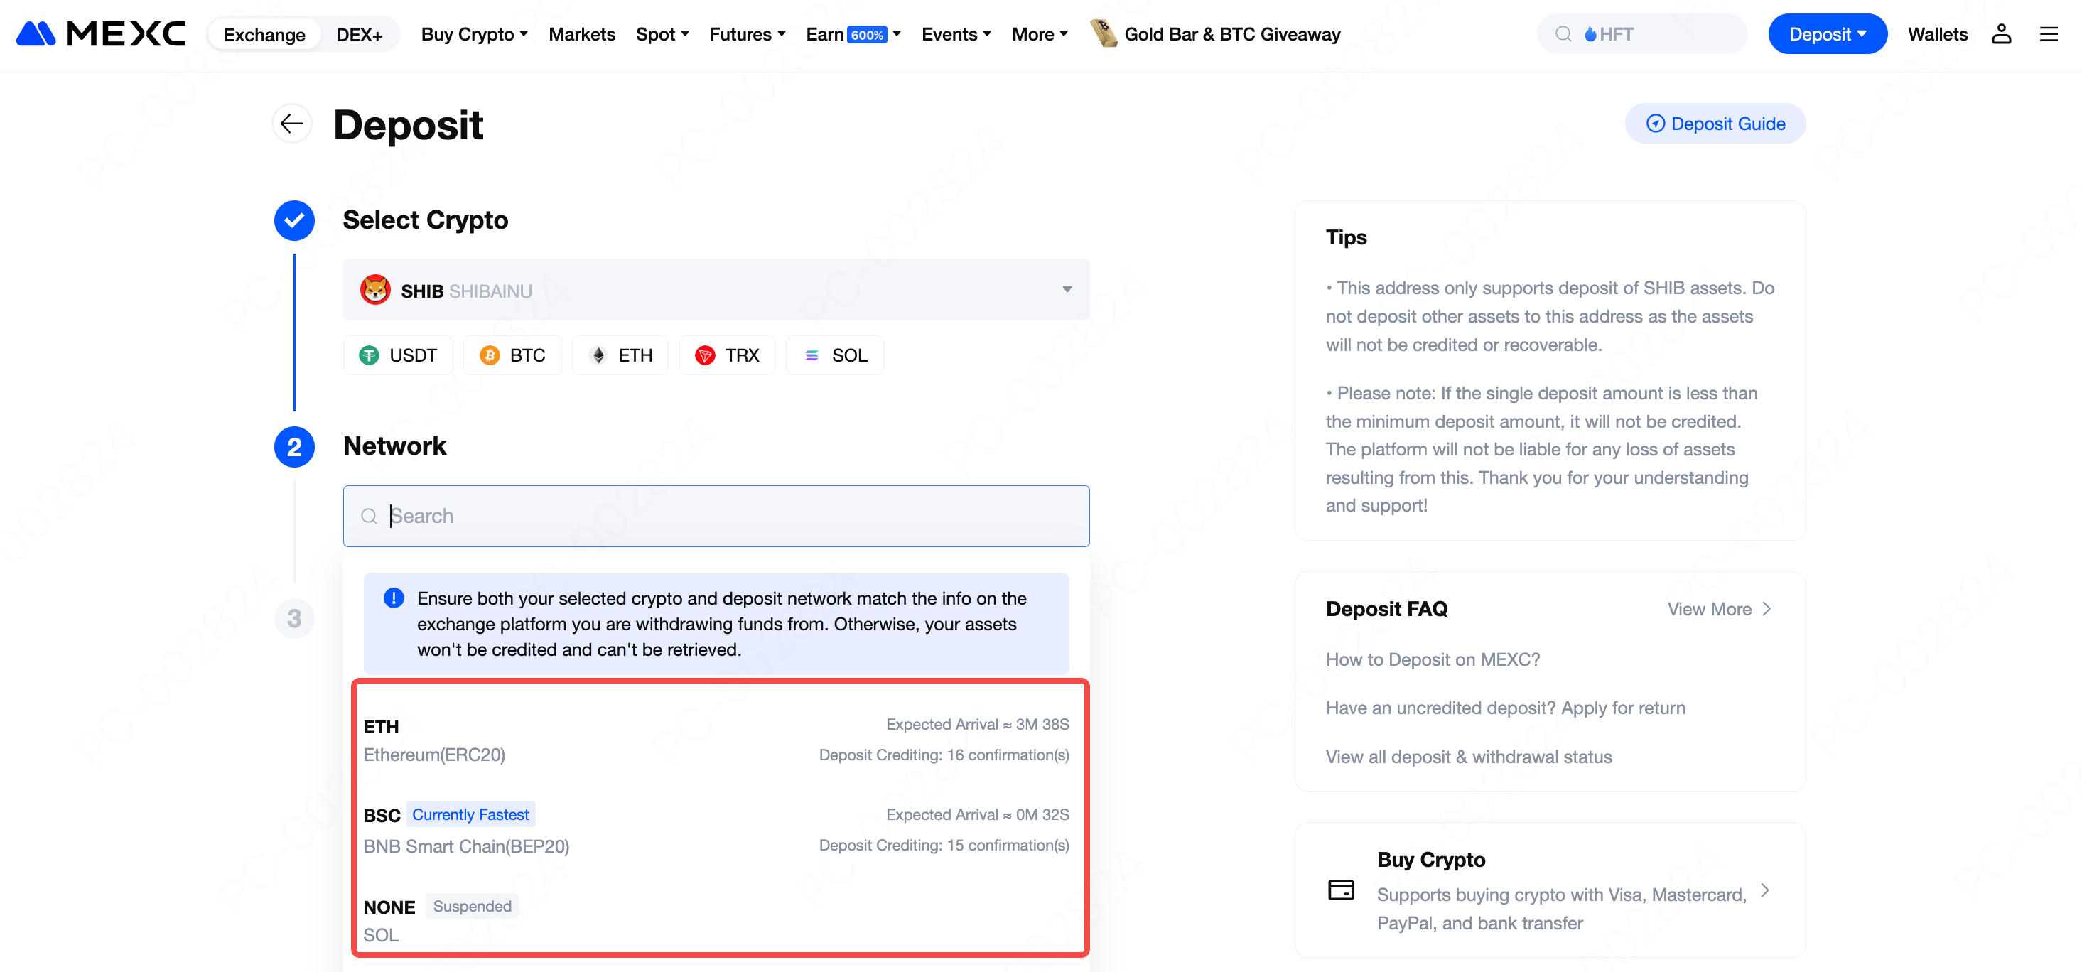Click View More in Deposit FAQ
2082x972 pixels.
tap(1719, 609)
